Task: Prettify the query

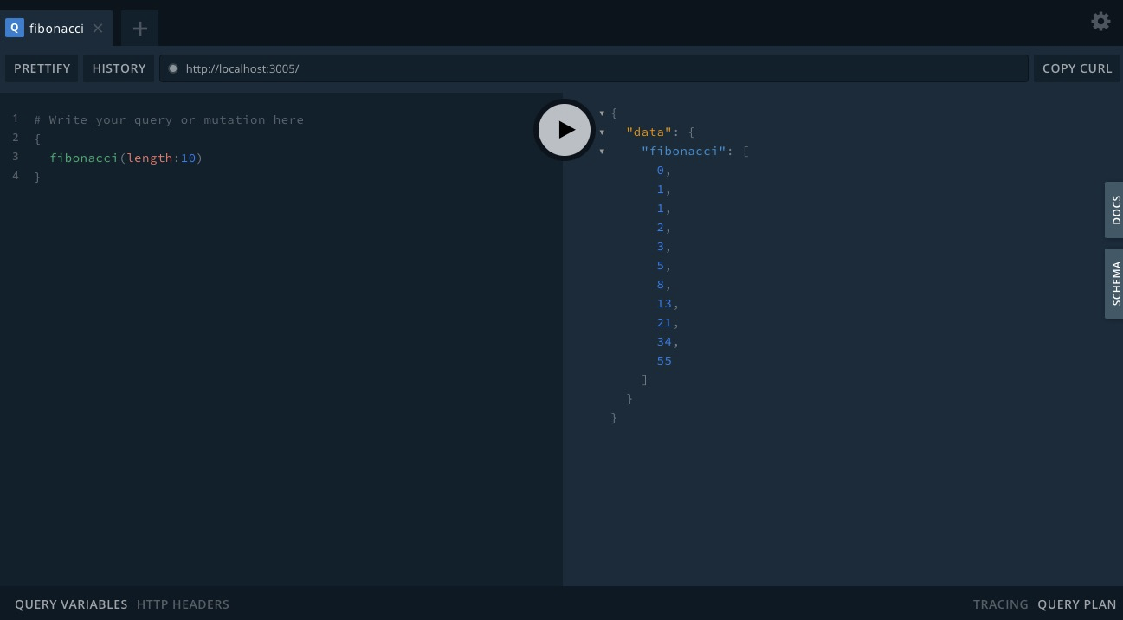Action: click(42, 68)
